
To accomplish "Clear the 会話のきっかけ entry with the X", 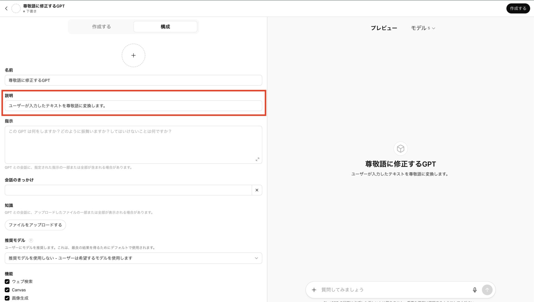I will pyautogui.click(x=257, y=190).
